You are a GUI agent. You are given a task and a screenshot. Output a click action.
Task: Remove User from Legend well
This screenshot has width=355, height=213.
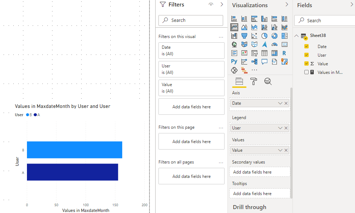click(286, 128)
